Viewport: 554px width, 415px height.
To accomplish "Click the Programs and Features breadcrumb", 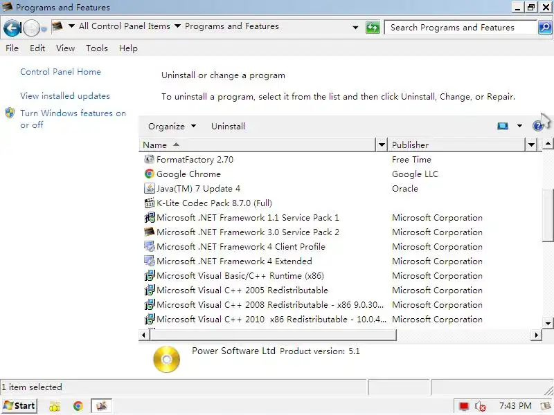I will (x=232, y=26).
